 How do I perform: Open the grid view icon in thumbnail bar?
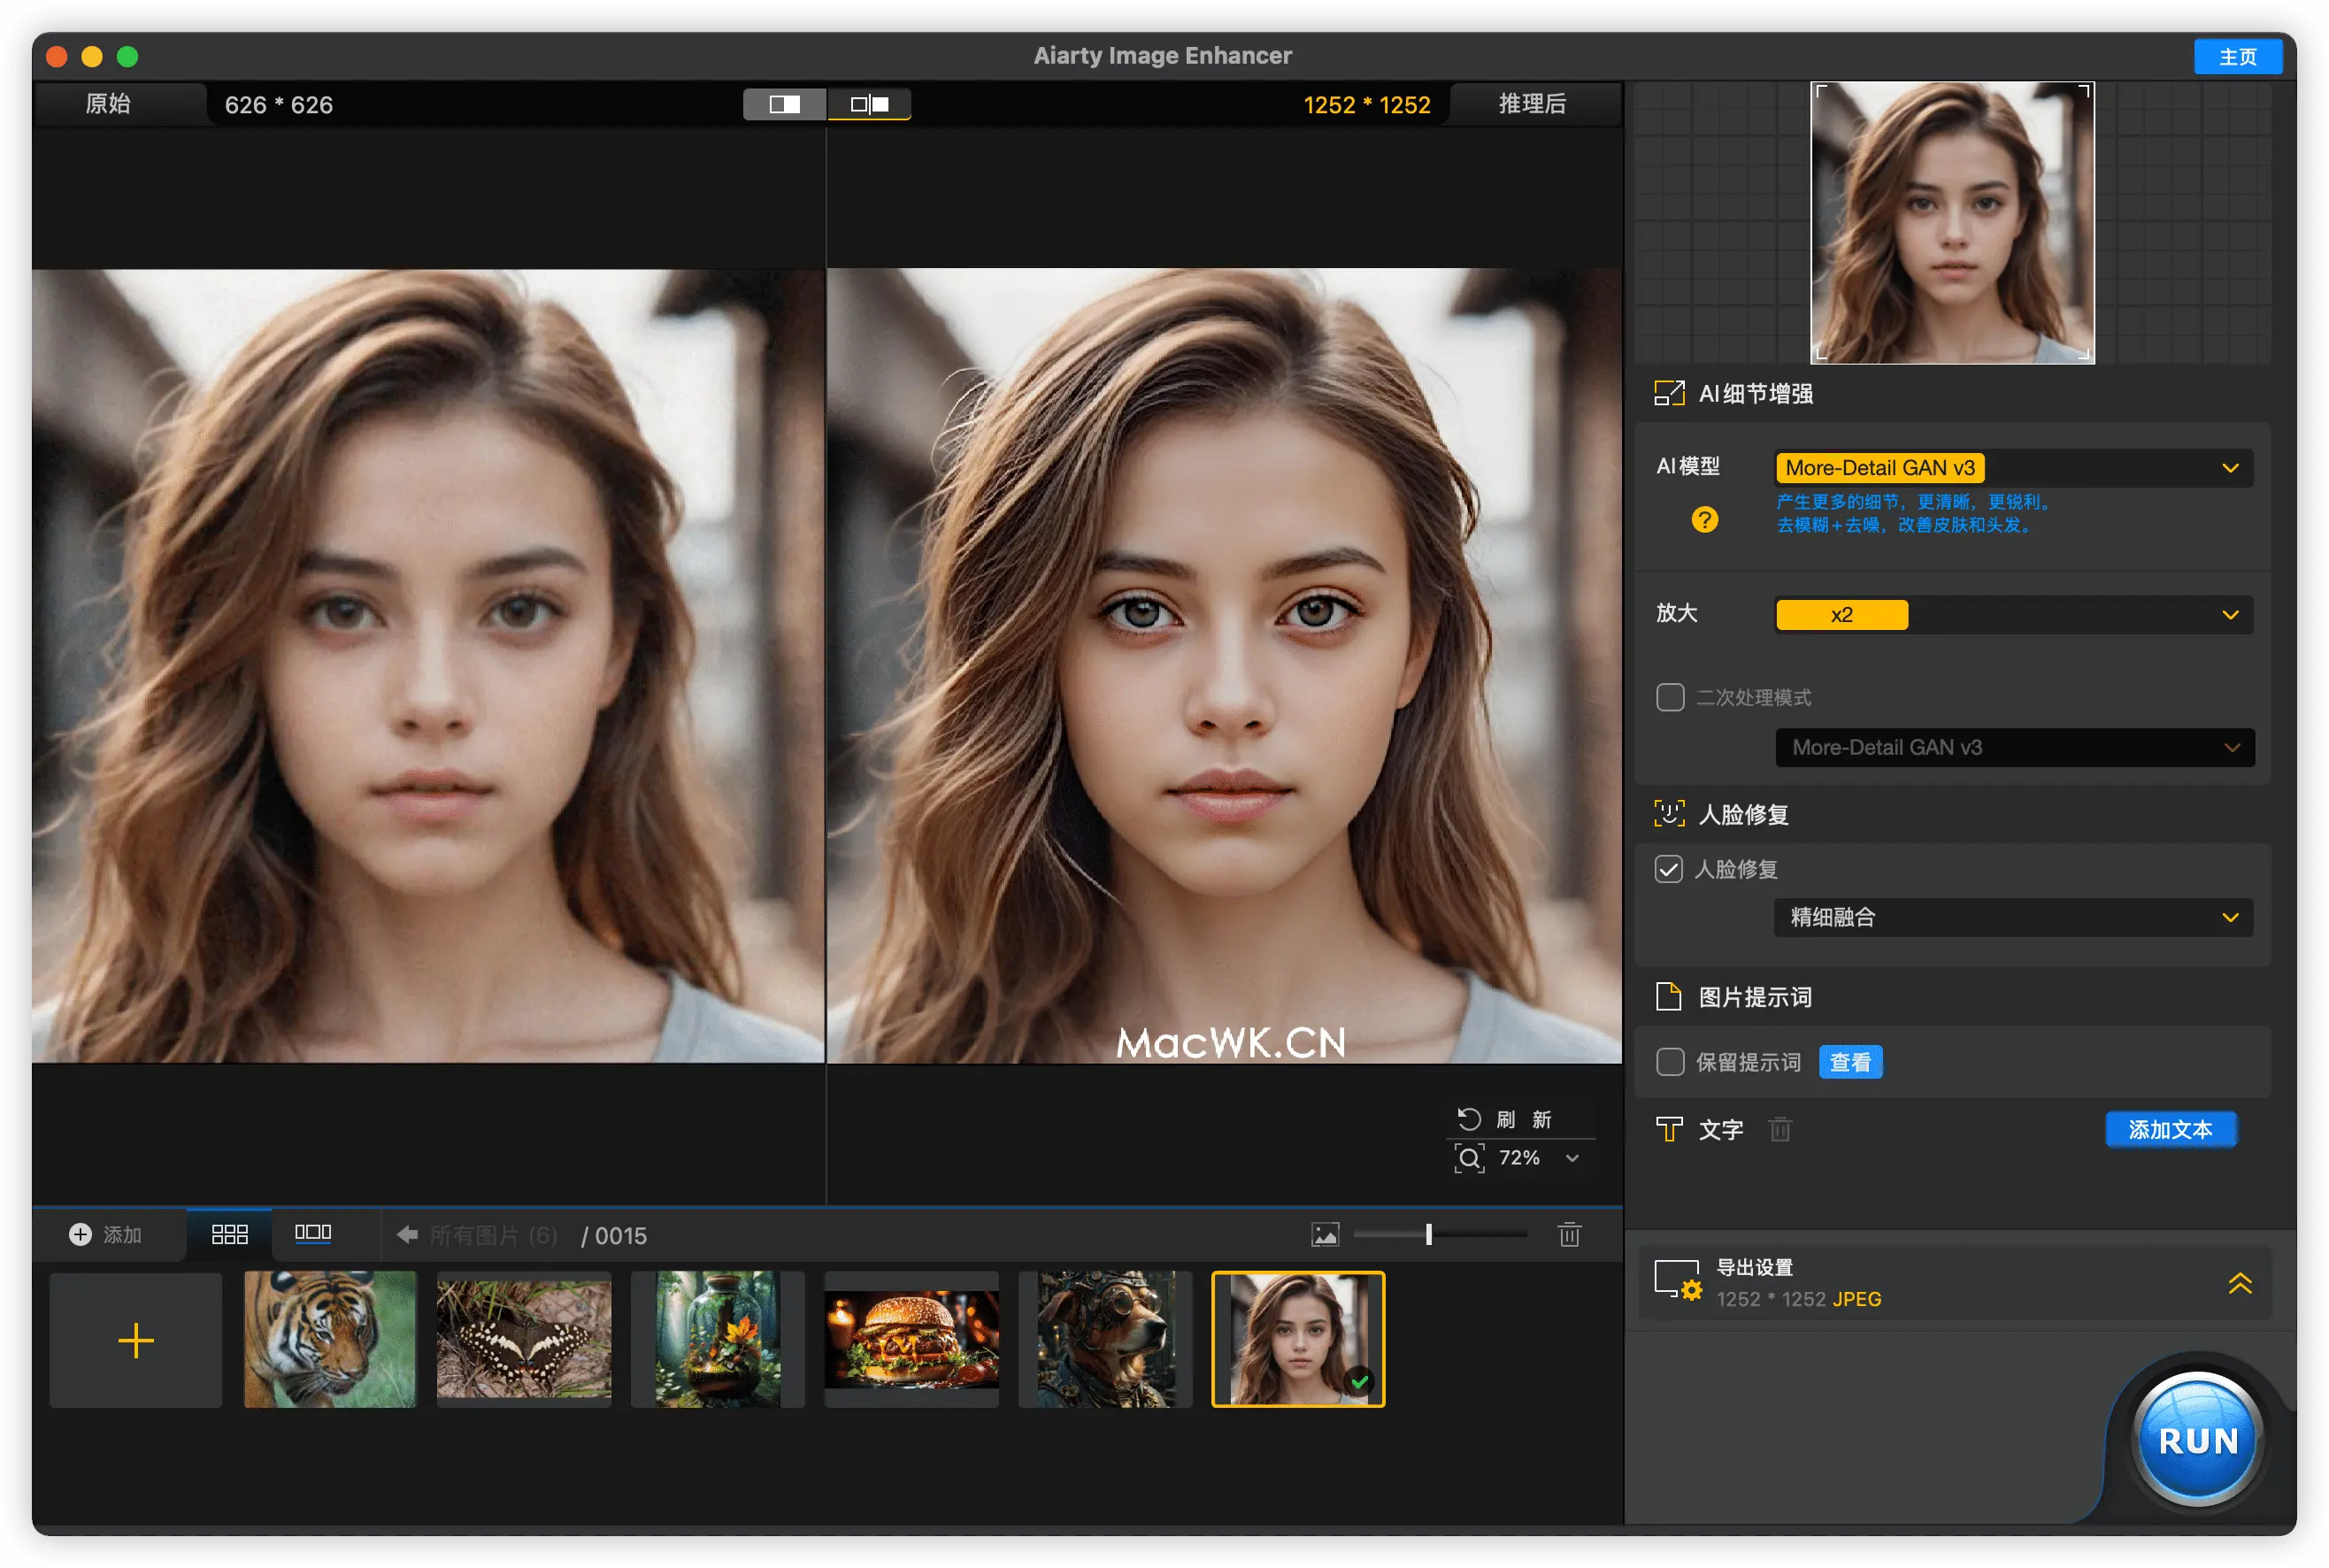click(228, 1234)
